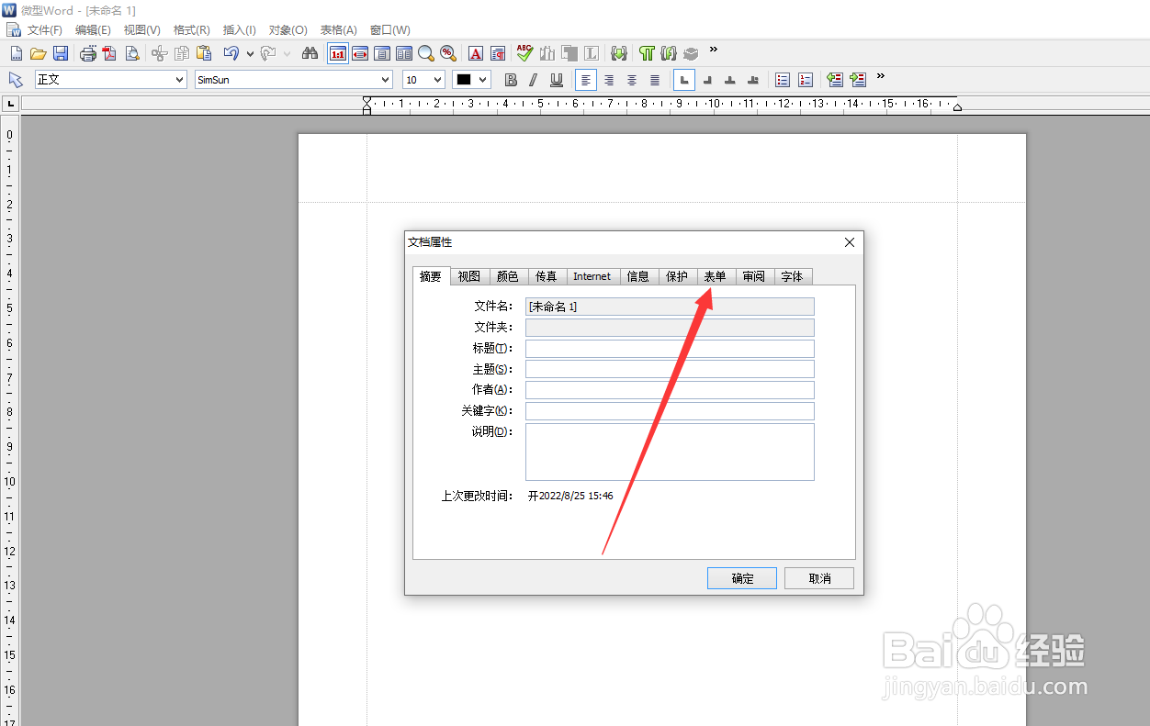Open a file using the folder icon
The height and width of the screenshot is (726, 1150).
[x=39, y=53]
